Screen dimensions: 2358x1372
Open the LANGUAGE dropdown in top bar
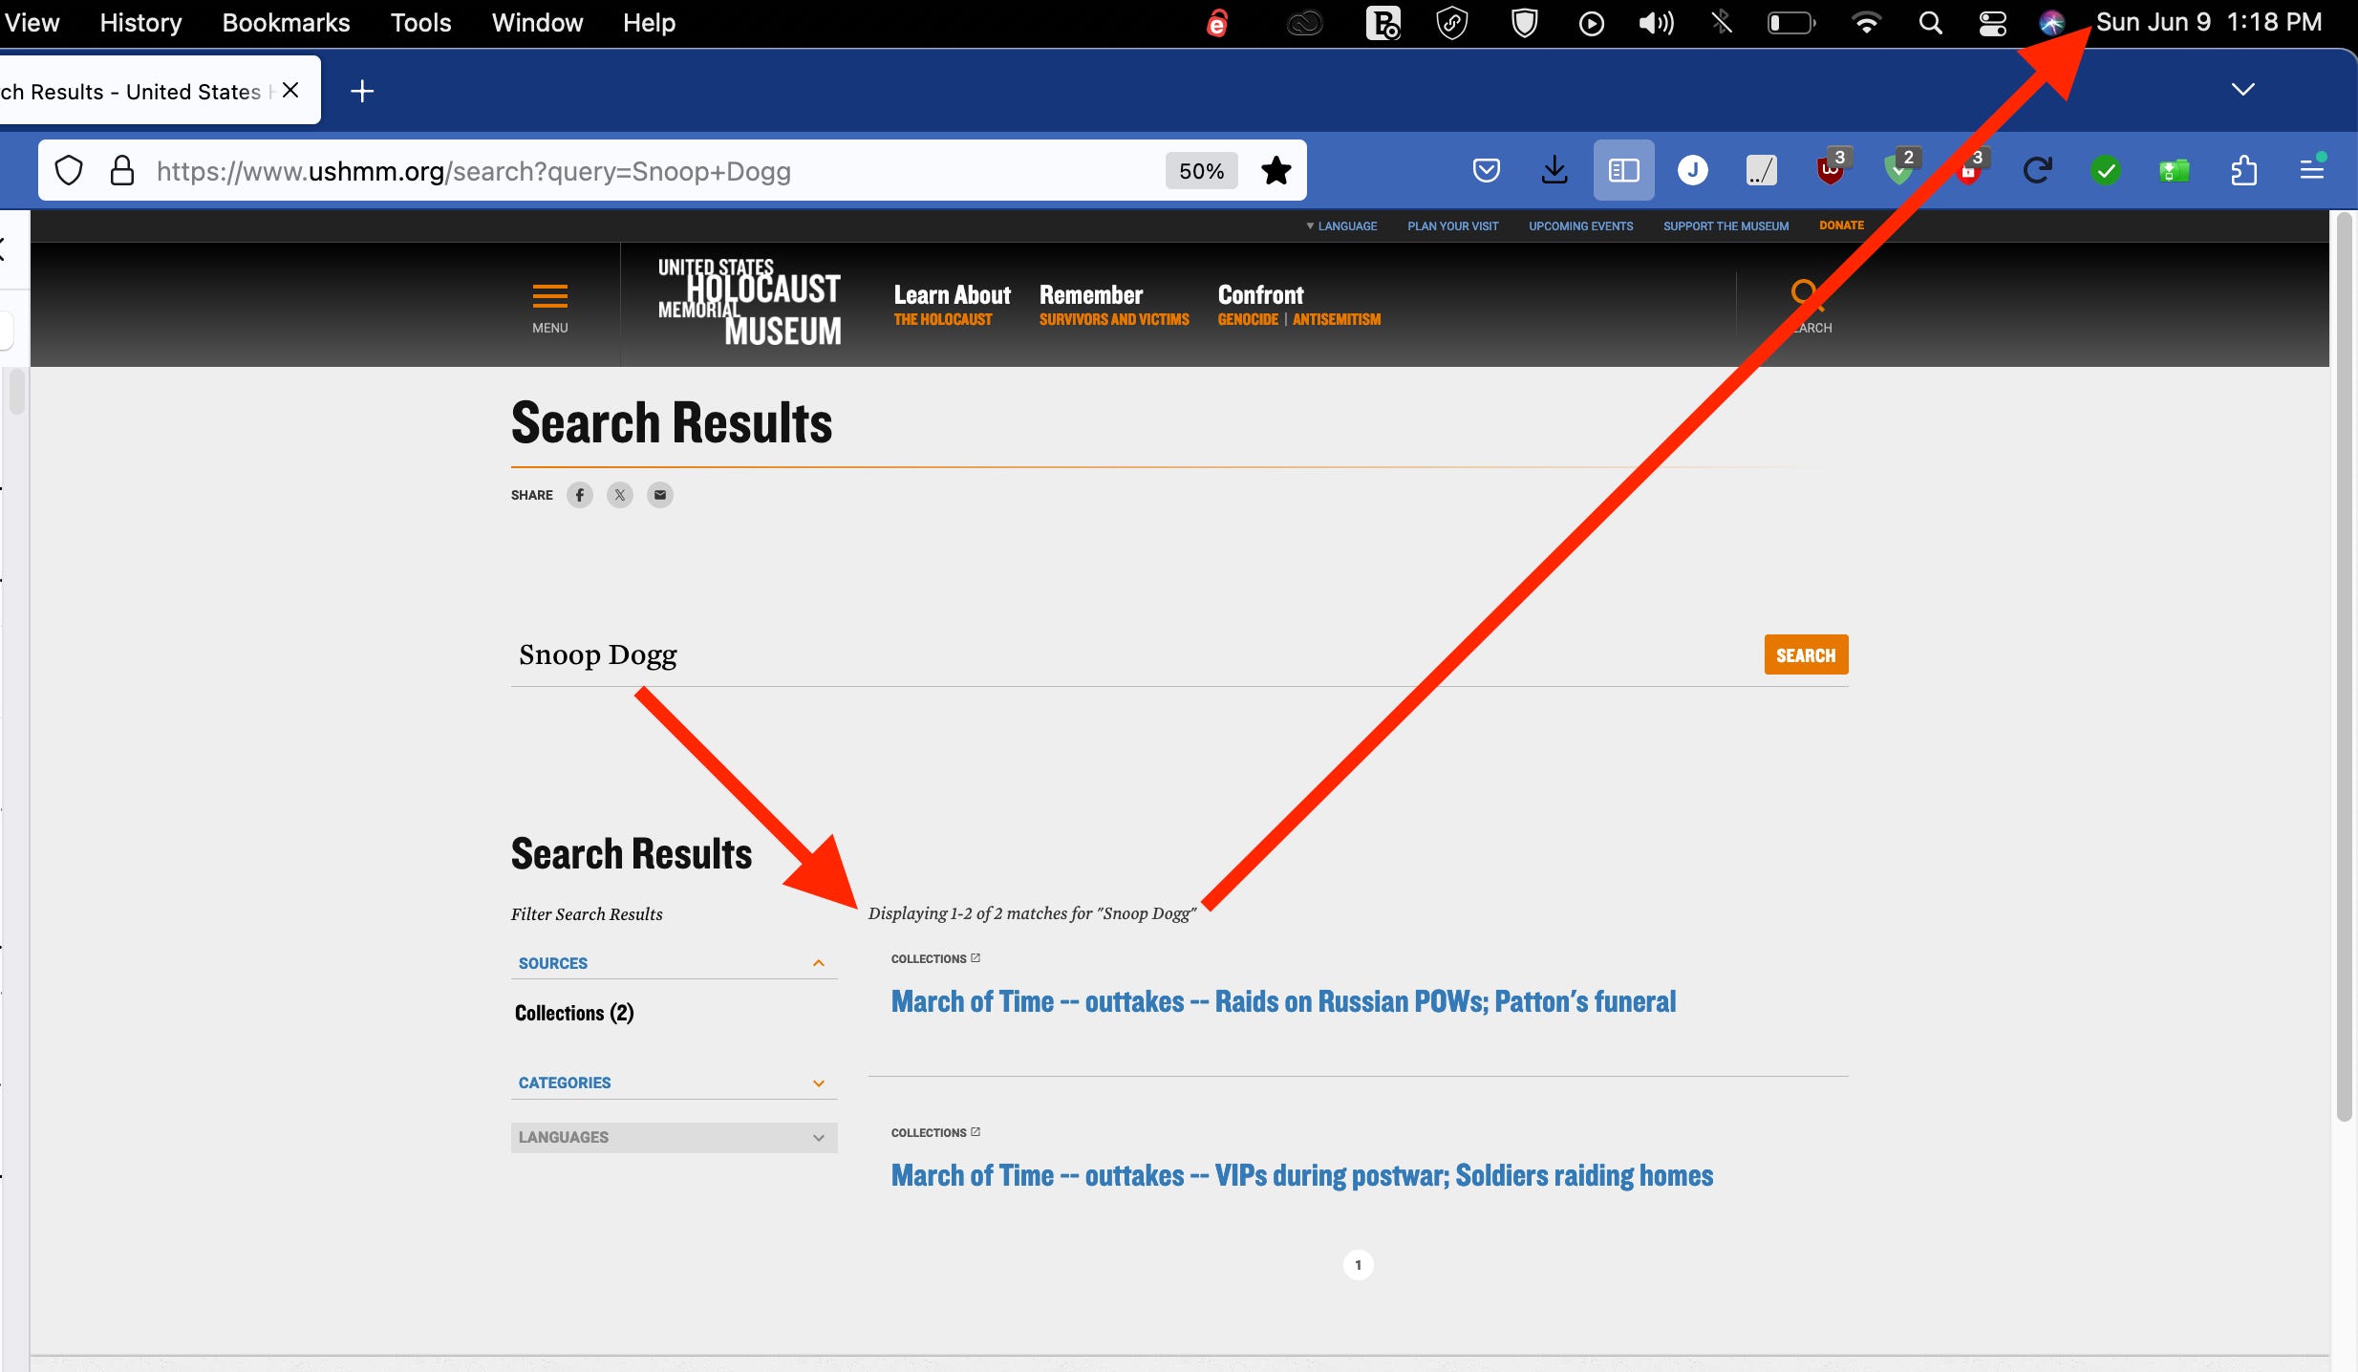tap(1341, 226)
